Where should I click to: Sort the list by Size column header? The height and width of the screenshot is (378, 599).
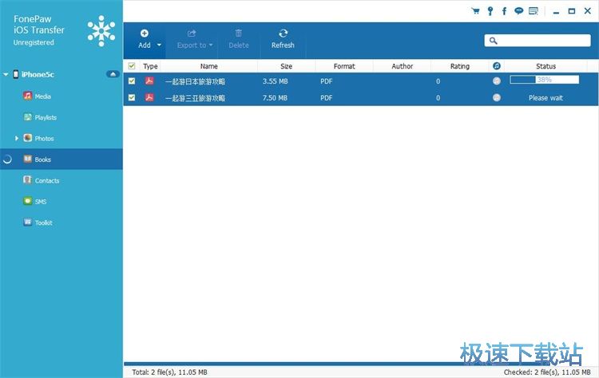click(287, 66)
